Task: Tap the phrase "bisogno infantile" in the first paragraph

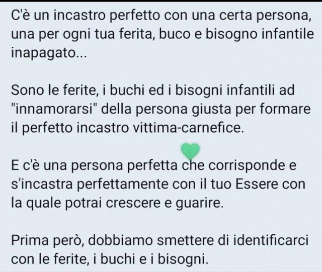Action: click(x=260, y=34)
